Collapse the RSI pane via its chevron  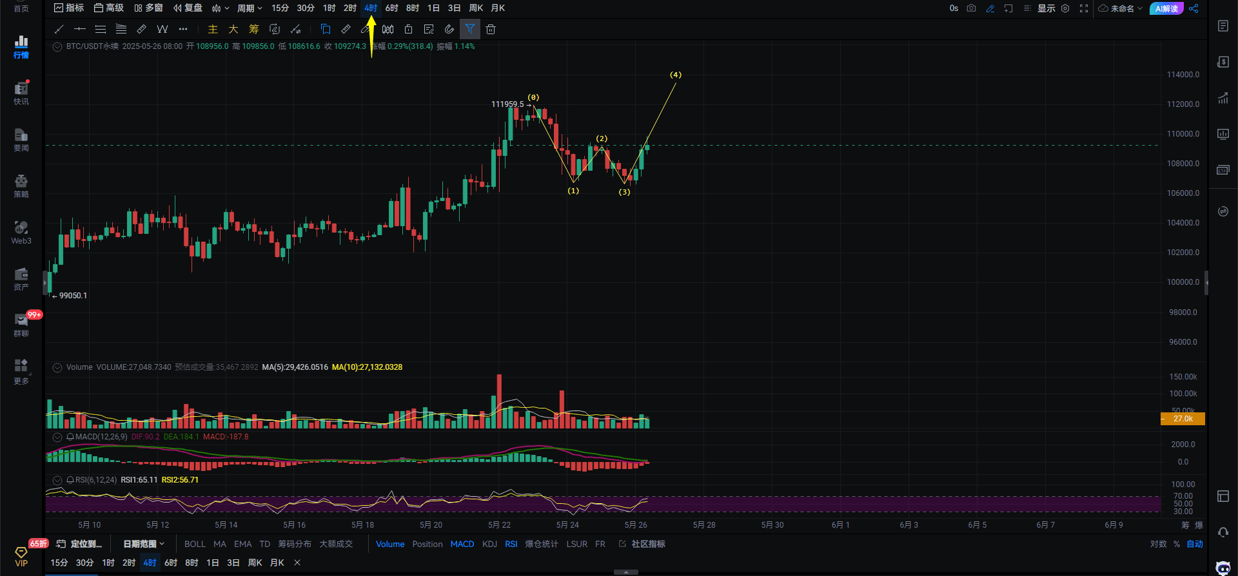pyautogui.click(x=57, y=480)
